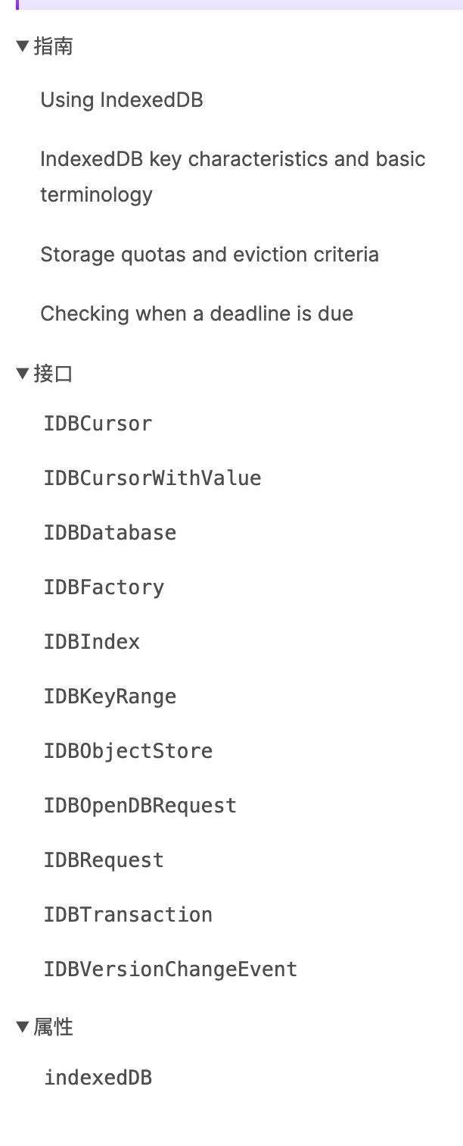The width and height of the screenshot is (463, 1146).
Task: Go to the IDBRequest interface
Action: pyautogui.click(x=104, y=860)
